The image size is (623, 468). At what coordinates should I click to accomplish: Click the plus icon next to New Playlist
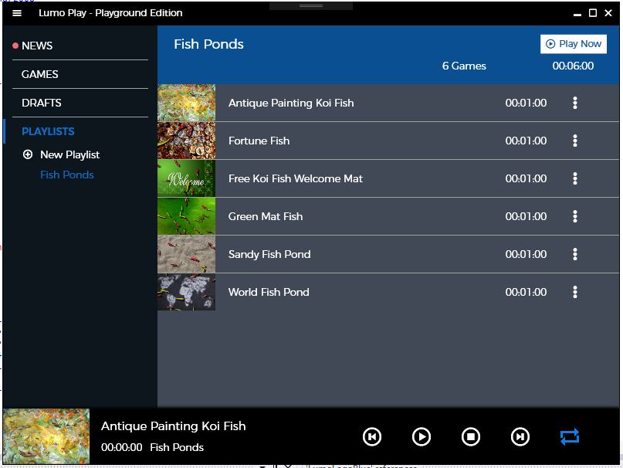[x=28, y=154]
